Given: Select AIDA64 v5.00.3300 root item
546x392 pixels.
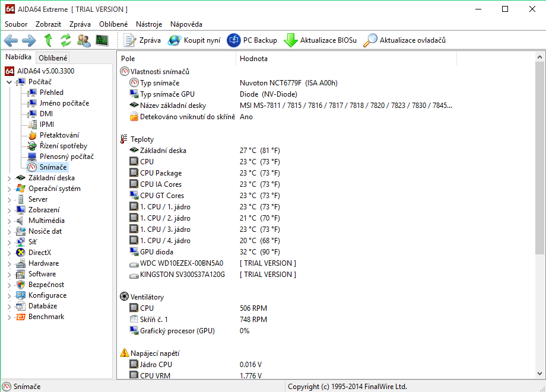Looking at the screenshot, I should [x=39, y=71].
